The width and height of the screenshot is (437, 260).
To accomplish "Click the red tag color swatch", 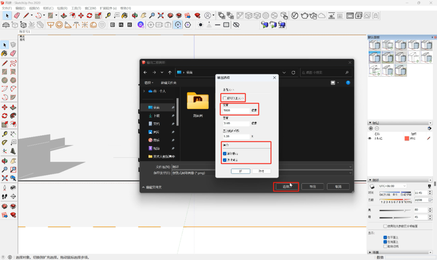I will point(407,138).
